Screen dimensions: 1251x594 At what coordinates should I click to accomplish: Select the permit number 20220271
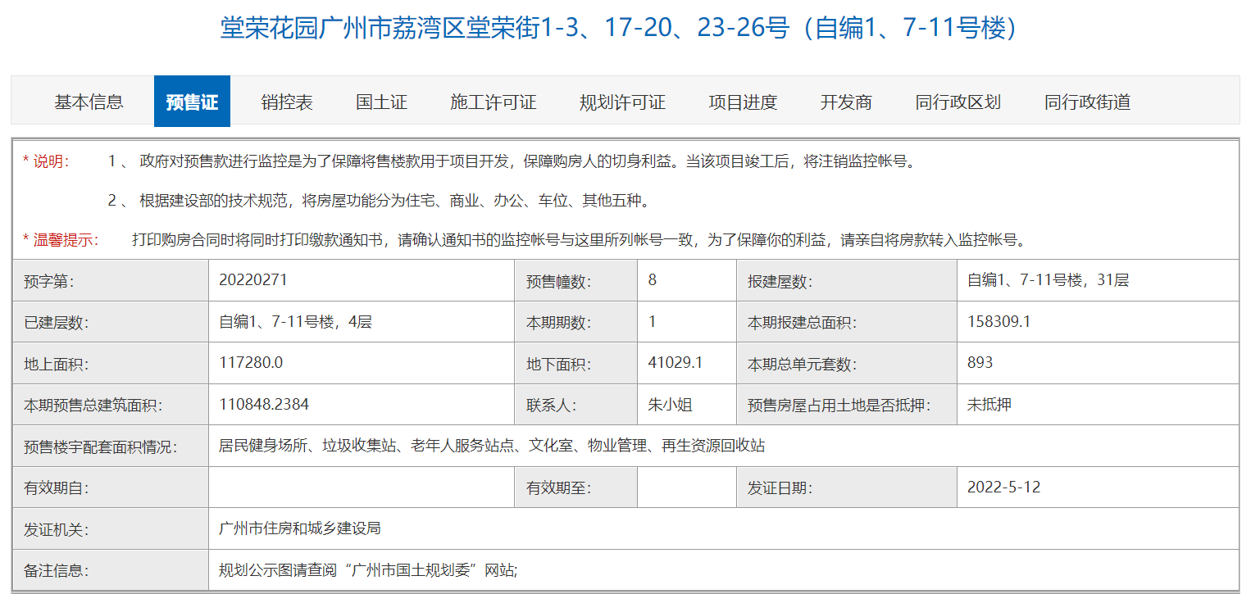coord(253,280)
